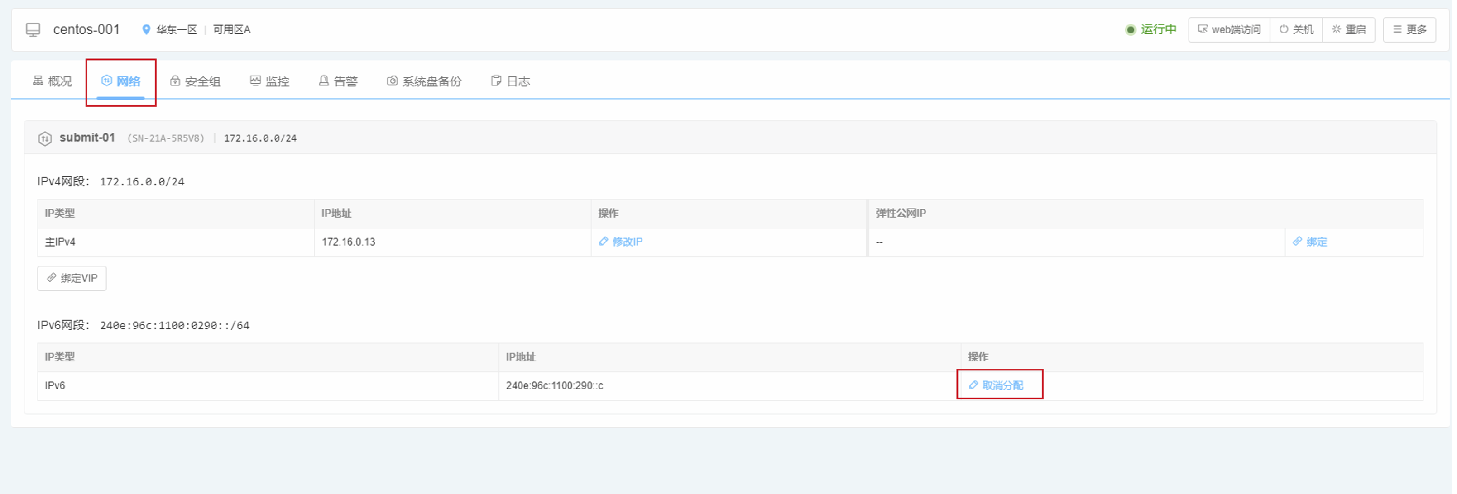
Task: Click the pencil icon next to 修改IP
Action: pyautogui.click(x=604, y=242)
